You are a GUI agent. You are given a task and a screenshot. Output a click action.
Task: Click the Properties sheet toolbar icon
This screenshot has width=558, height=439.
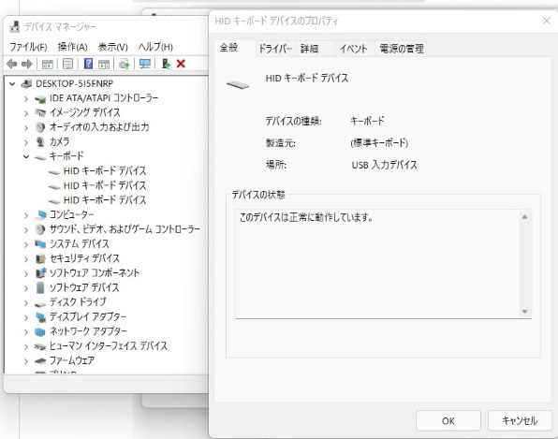[67, 64]
